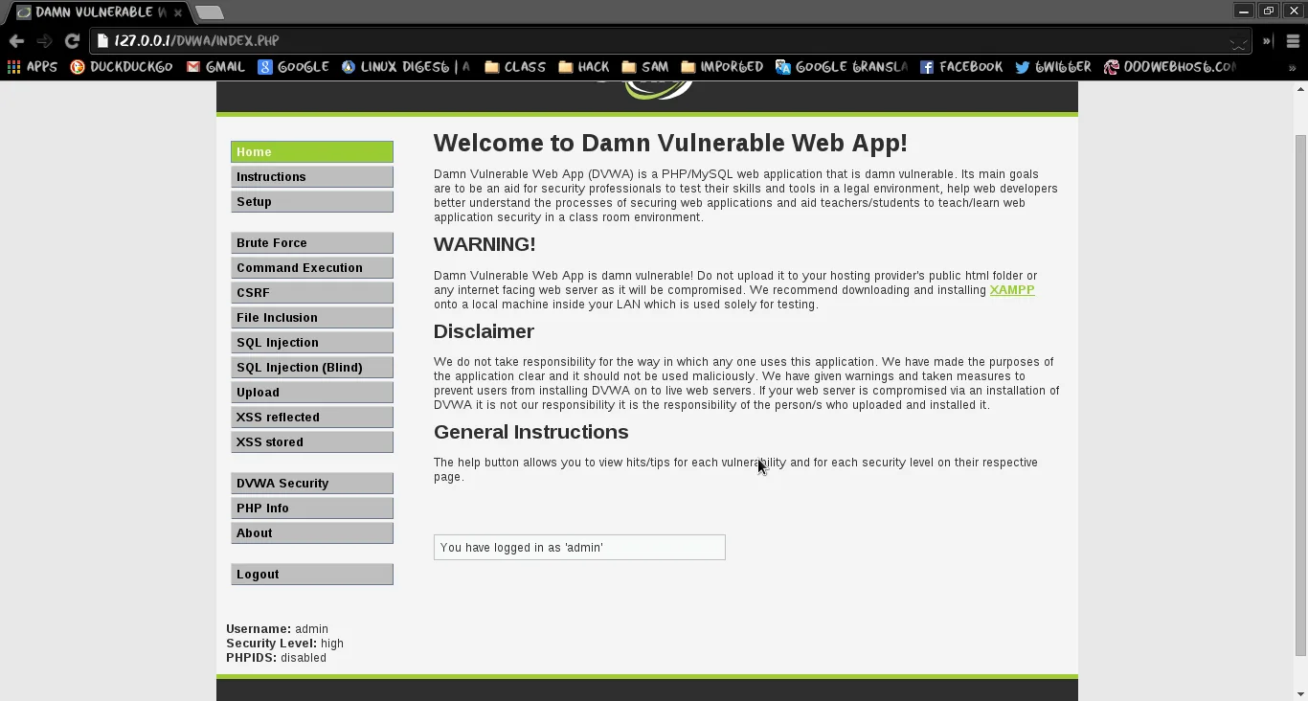Screen dimensions: 1308x701
Task: Close the Damn Vulnerable Web App tab
Action: point(178,12)
